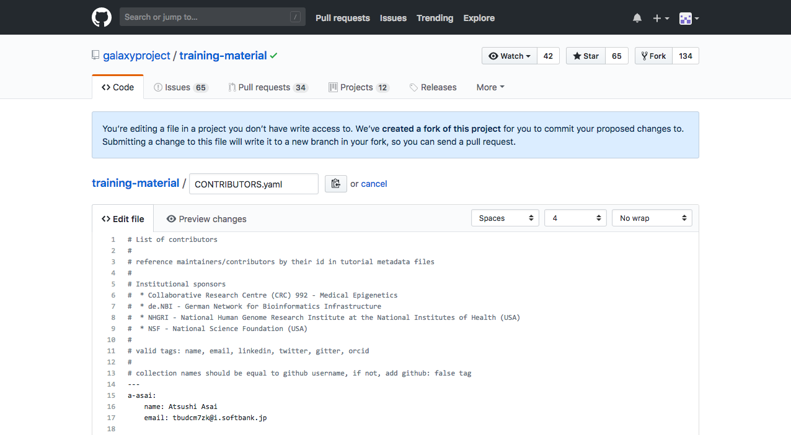
Task: Click the green build status checkmark
Action: pyautogui.click(x=273, y=56)
